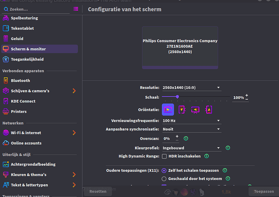
Task: Click the Printers icon
Action: click(x=6, y=111)
